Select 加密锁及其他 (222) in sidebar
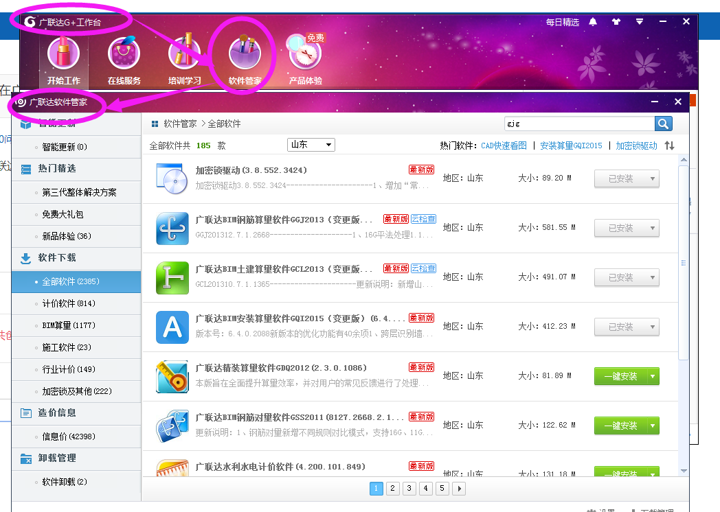The image size is (720, 512). [76, 391]
